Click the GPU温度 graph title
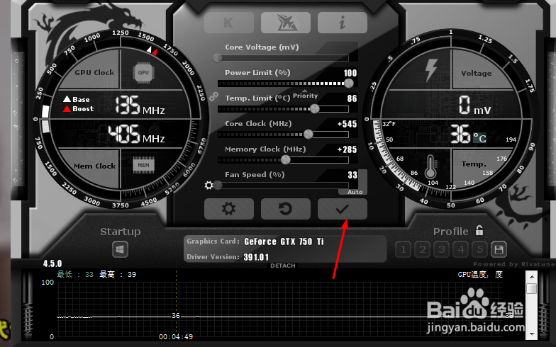The height and width of the screenshot is (347, 556). [x=480, y=275]
